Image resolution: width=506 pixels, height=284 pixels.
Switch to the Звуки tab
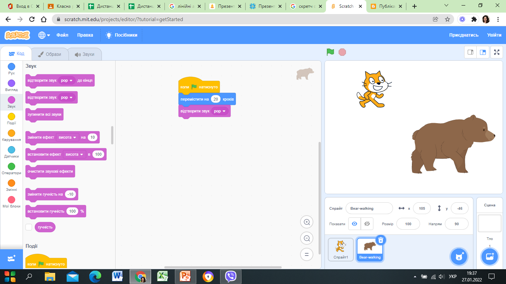(84, 54)
